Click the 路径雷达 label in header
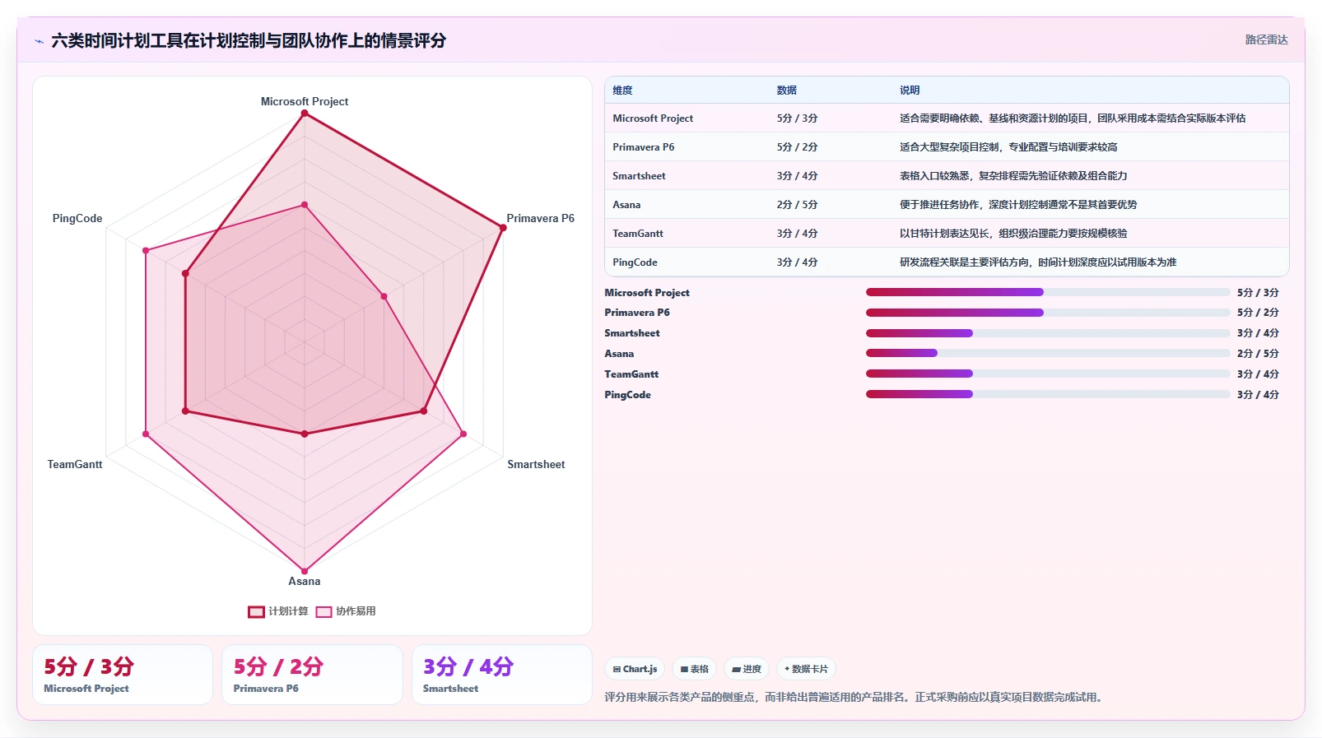The width and height of the screenshot is (1322, 738). click(x=1266, y=39)
